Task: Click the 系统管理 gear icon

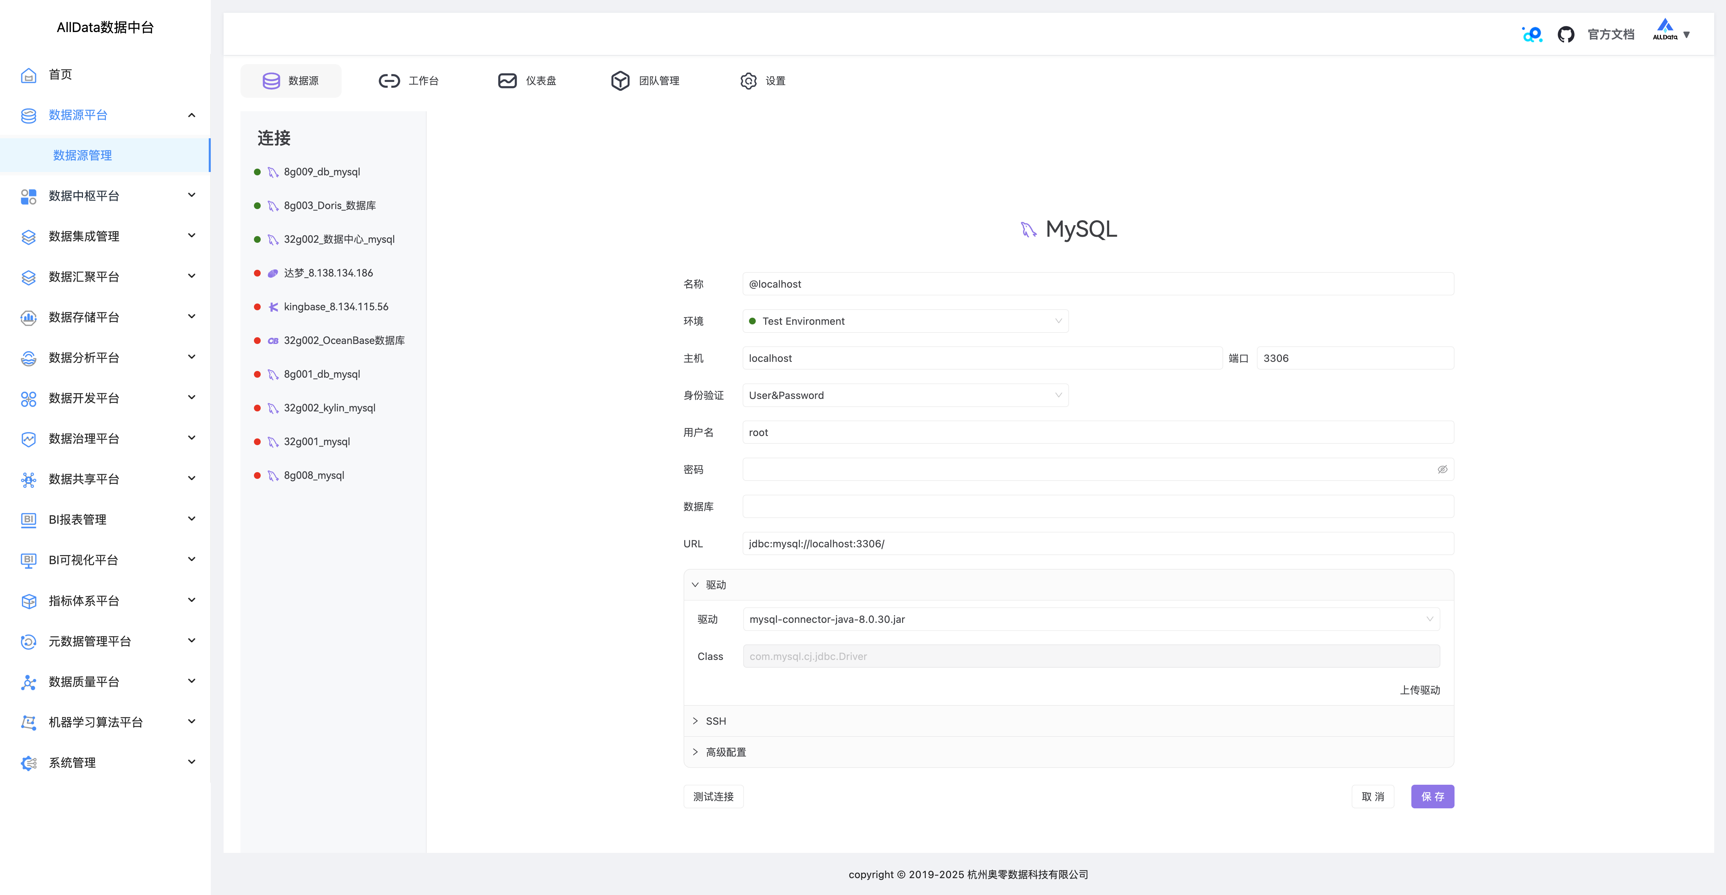Action: pyautogui.click(x=28, y=763)
